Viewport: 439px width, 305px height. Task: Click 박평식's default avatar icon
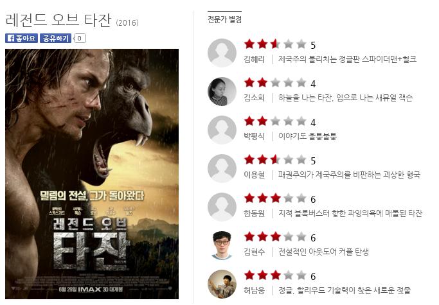(222, 130)
